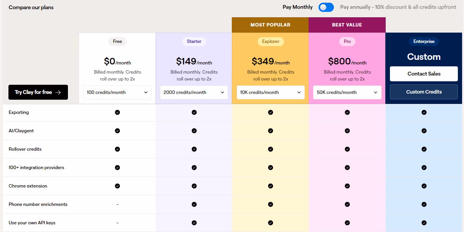The width and height of the screenshot is (464, 232).
Task: Select the Enterprise plan badge
Action: click(x=424, y=41)
